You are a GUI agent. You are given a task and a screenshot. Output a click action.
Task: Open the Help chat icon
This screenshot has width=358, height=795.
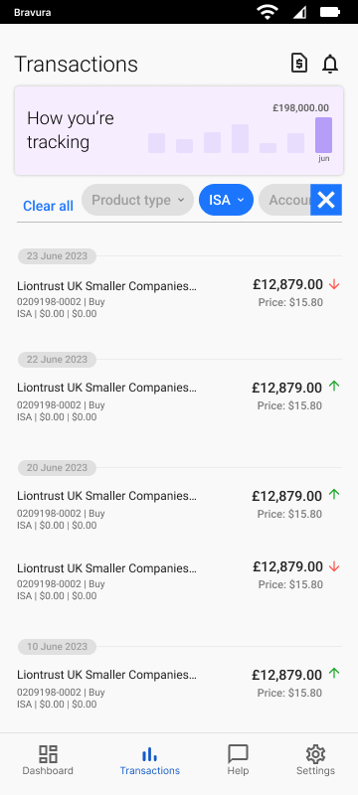pos(238,754)
